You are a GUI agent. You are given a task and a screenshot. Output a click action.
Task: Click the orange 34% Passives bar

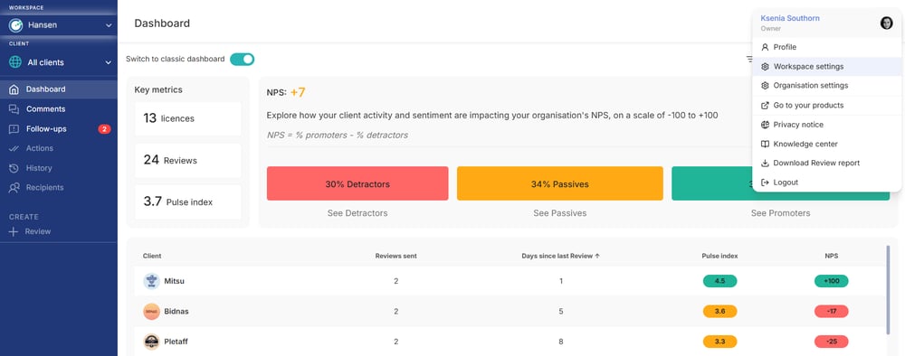click(x=560, y=183)
